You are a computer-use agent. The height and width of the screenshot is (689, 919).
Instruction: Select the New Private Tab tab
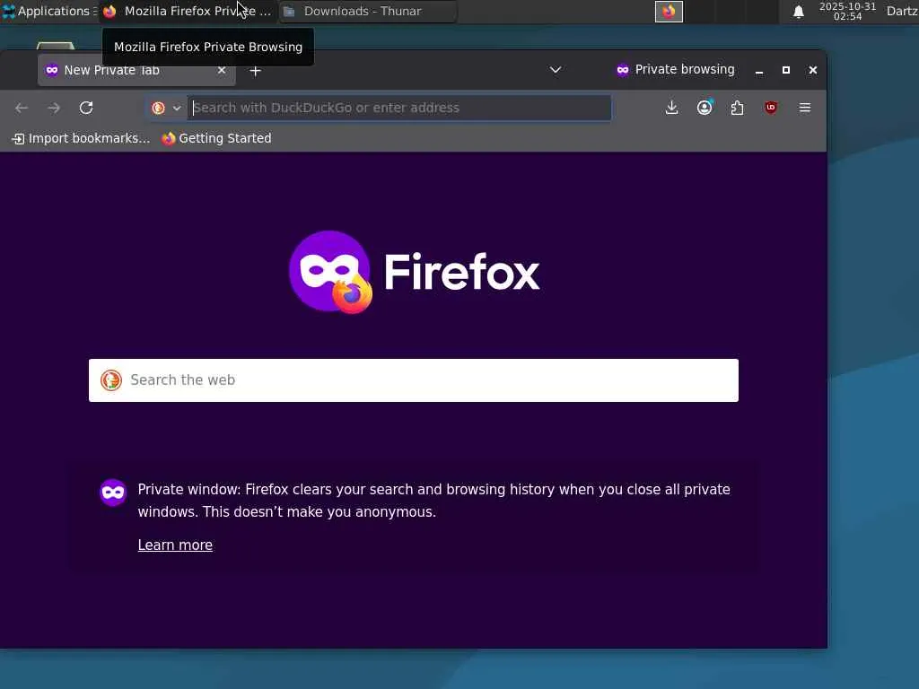136,71
